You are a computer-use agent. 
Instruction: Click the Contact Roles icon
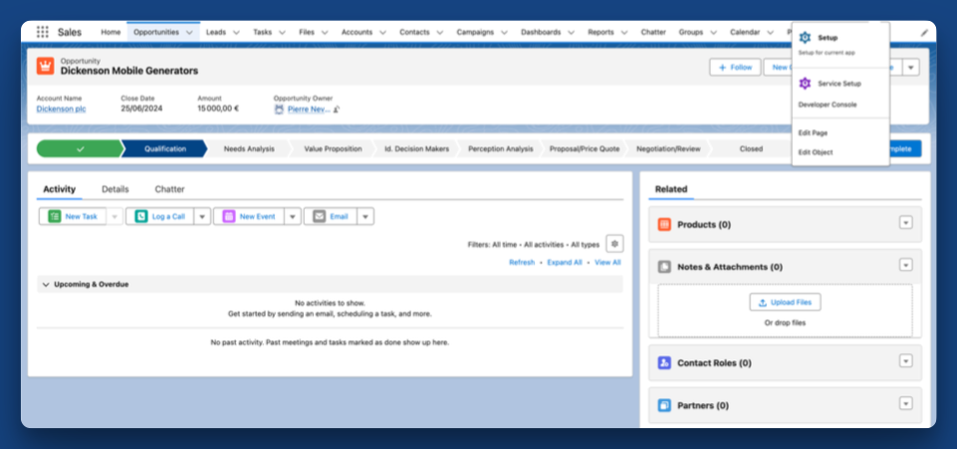click(664, 363)
